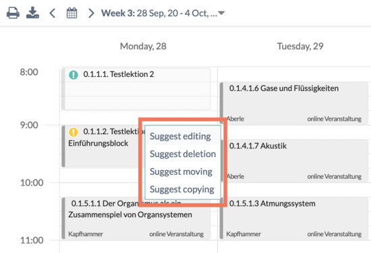Open Gase und Flüssigkeiten event block
The height and width of the screenshot is (253, 371).
point(294,103)
